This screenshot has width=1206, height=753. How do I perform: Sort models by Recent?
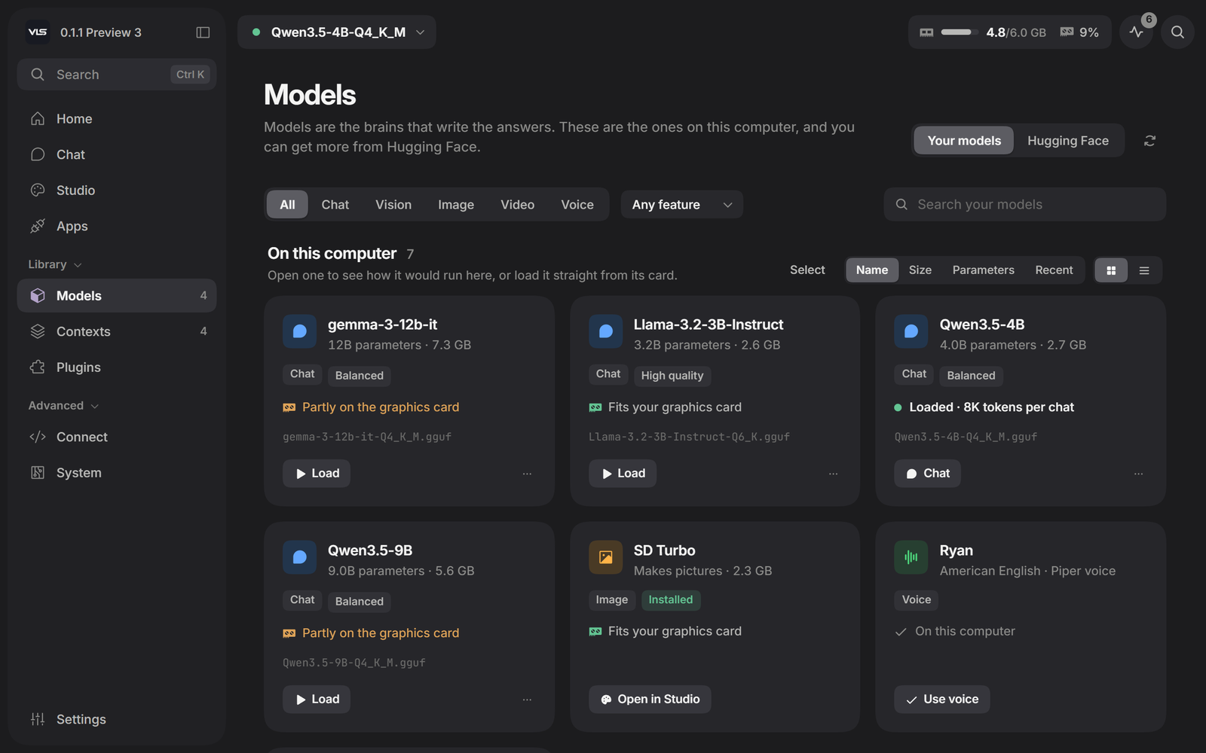1054,270
